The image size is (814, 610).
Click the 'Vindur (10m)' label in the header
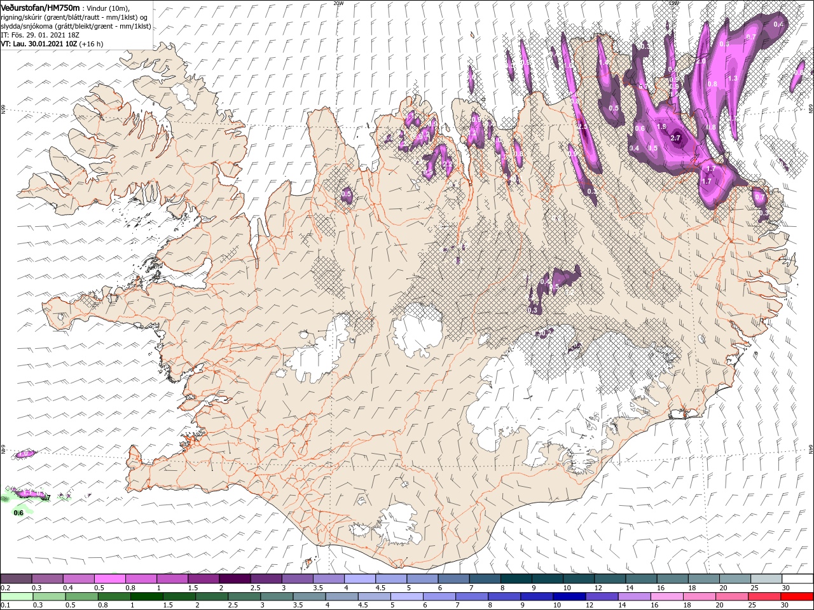108,8
